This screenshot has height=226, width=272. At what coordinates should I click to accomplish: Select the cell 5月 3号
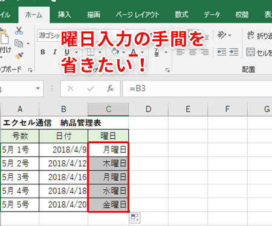pyautogui.click(x=20, y=177)
